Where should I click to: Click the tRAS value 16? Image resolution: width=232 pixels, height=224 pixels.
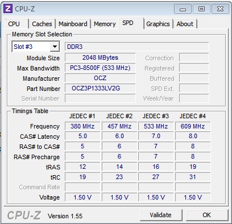(156, 167)
